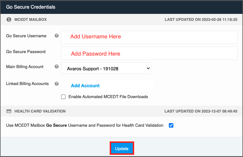Open help icon beside Main Billing Account

click(x=57, y=67)
